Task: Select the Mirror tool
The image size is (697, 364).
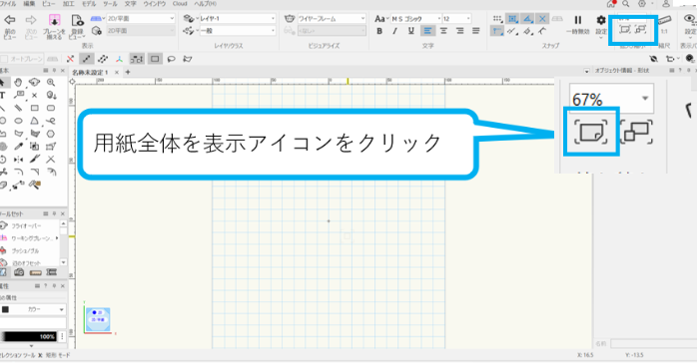Action: [18, 160]
